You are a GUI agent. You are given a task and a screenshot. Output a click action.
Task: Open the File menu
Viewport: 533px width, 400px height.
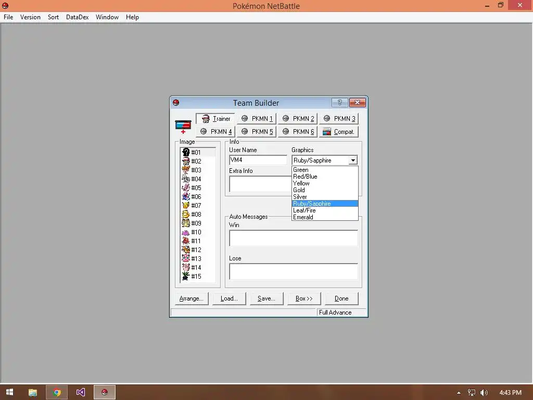tap(8, 17)
